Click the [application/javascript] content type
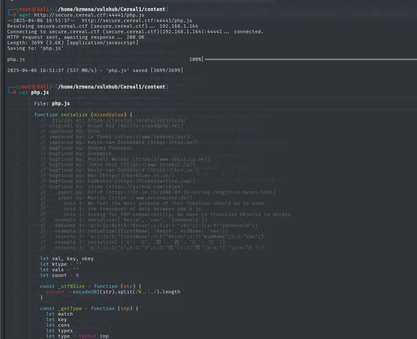Image resolution: width=417 pixels, height=339 pixels. (x=103, y=43)
